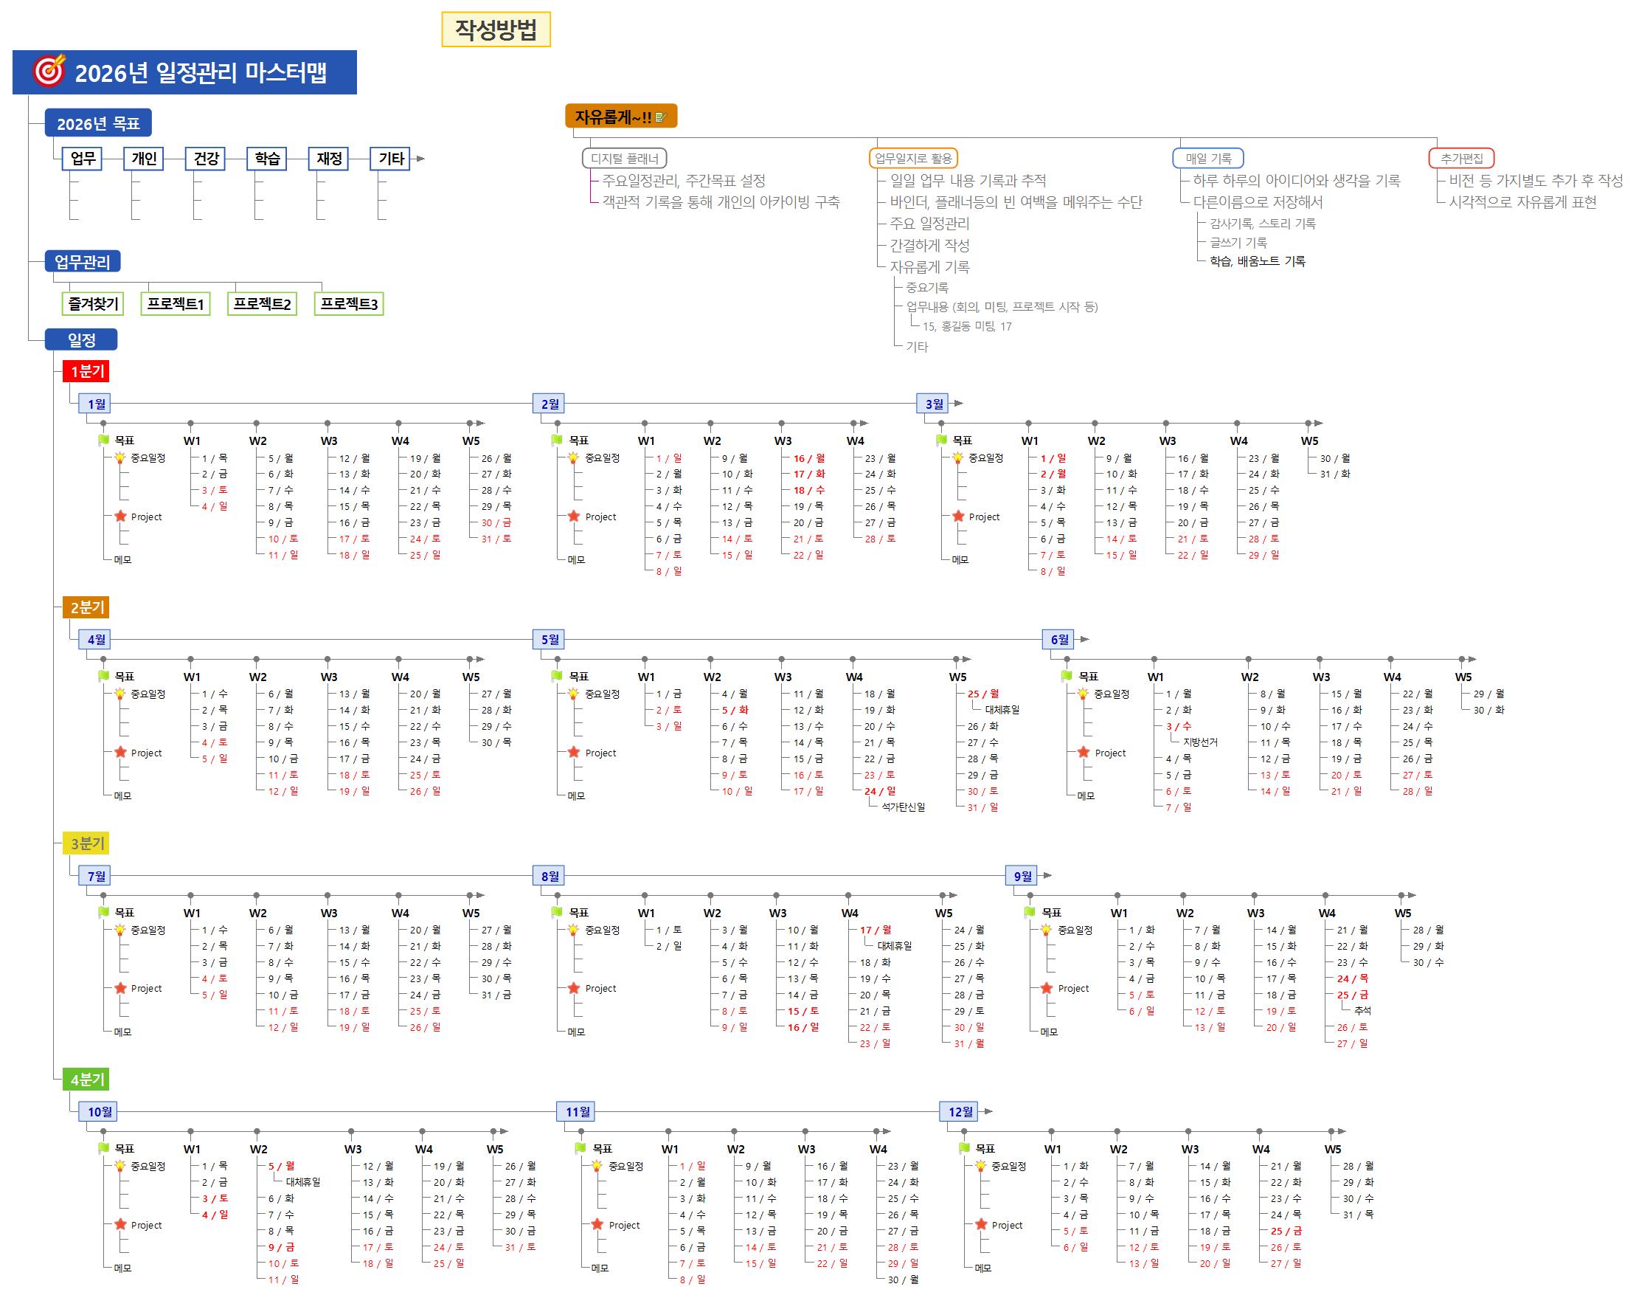Screen dimensions: 1650x1295
Task: Click the red star by 3월 Project
Action: click(958, 517)
